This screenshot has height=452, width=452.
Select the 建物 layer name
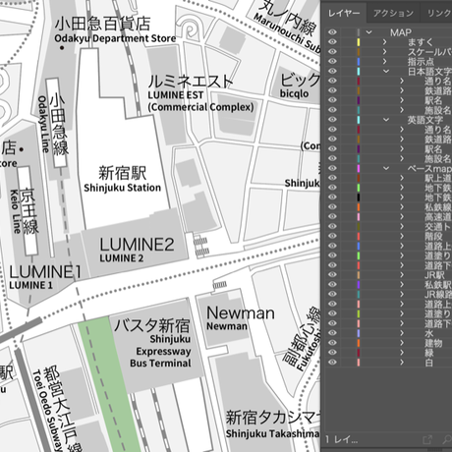pos(433,343)
